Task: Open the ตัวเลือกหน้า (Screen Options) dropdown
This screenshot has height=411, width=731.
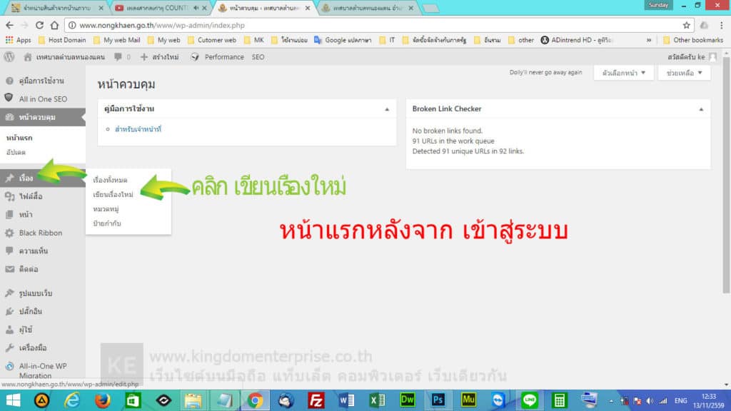Action: [x=621, y=72]
